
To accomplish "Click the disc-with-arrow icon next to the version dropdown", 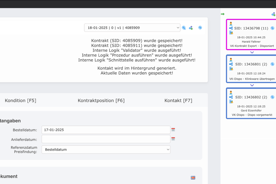I will click(x=184, y=28).
